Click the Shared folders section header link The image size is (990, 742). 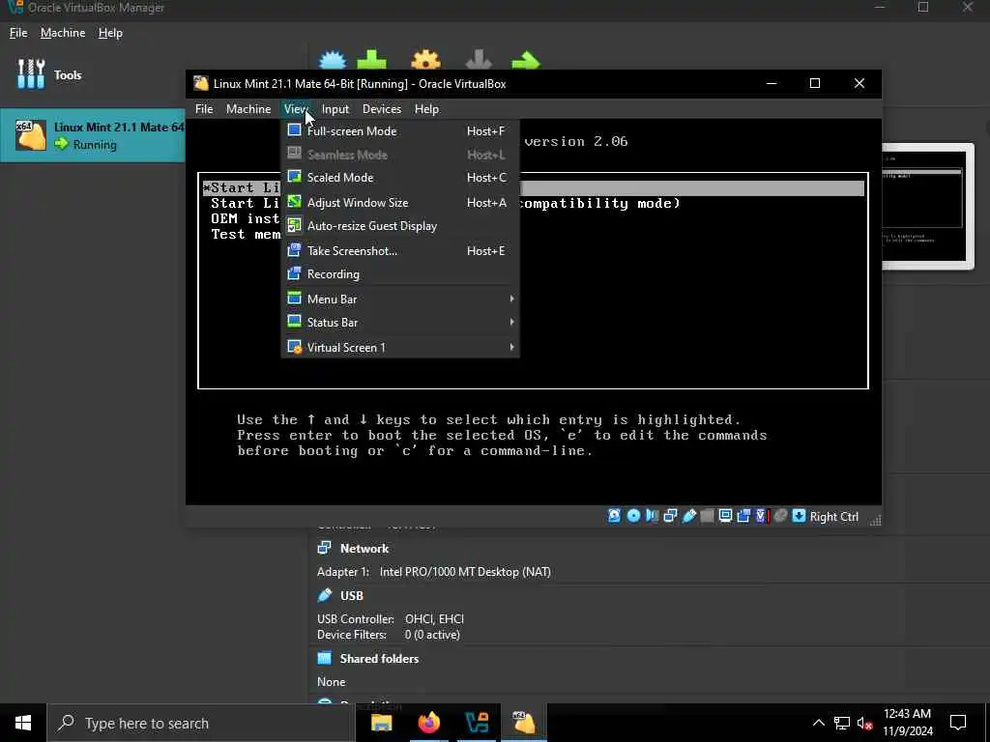pos(379,658)
